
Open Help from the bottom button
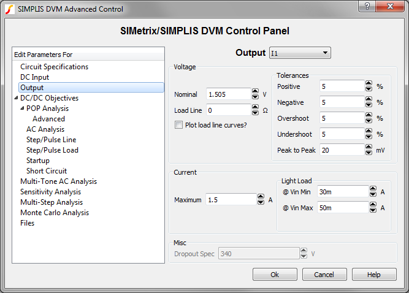pos(374,275)
